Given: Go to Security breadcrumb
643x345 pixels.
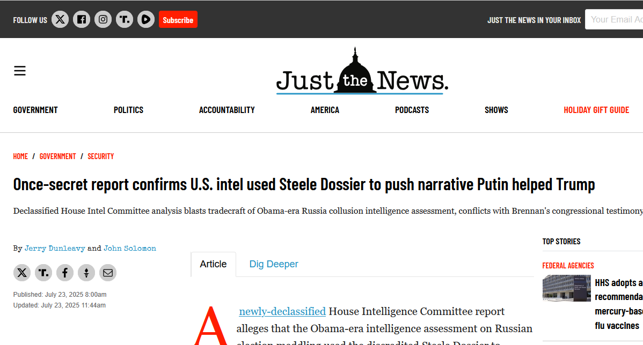Looking at the screenshot, I should (101, 156).
